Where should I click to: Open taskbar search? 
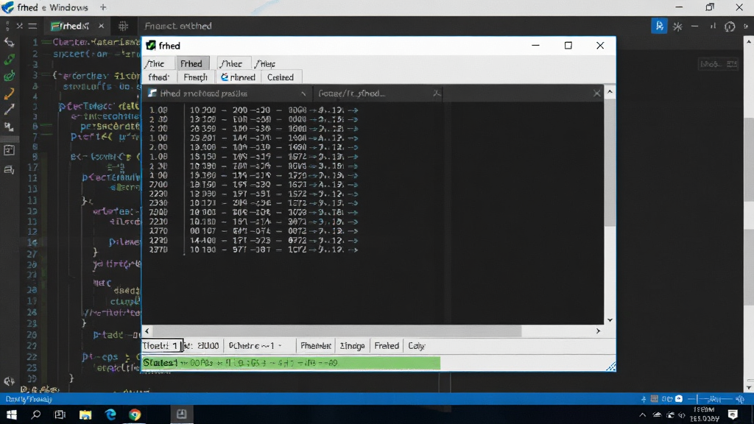click(x=35, y=414)
